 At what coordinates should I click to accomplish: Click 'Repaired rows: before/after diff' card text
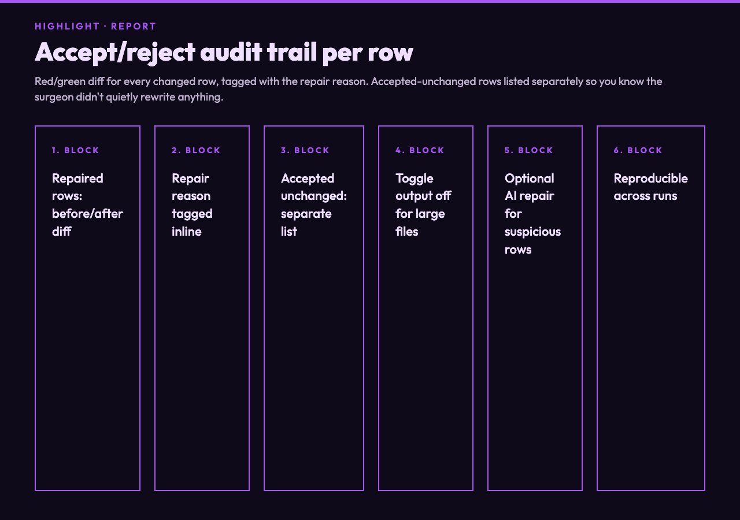tap(87, 205)
